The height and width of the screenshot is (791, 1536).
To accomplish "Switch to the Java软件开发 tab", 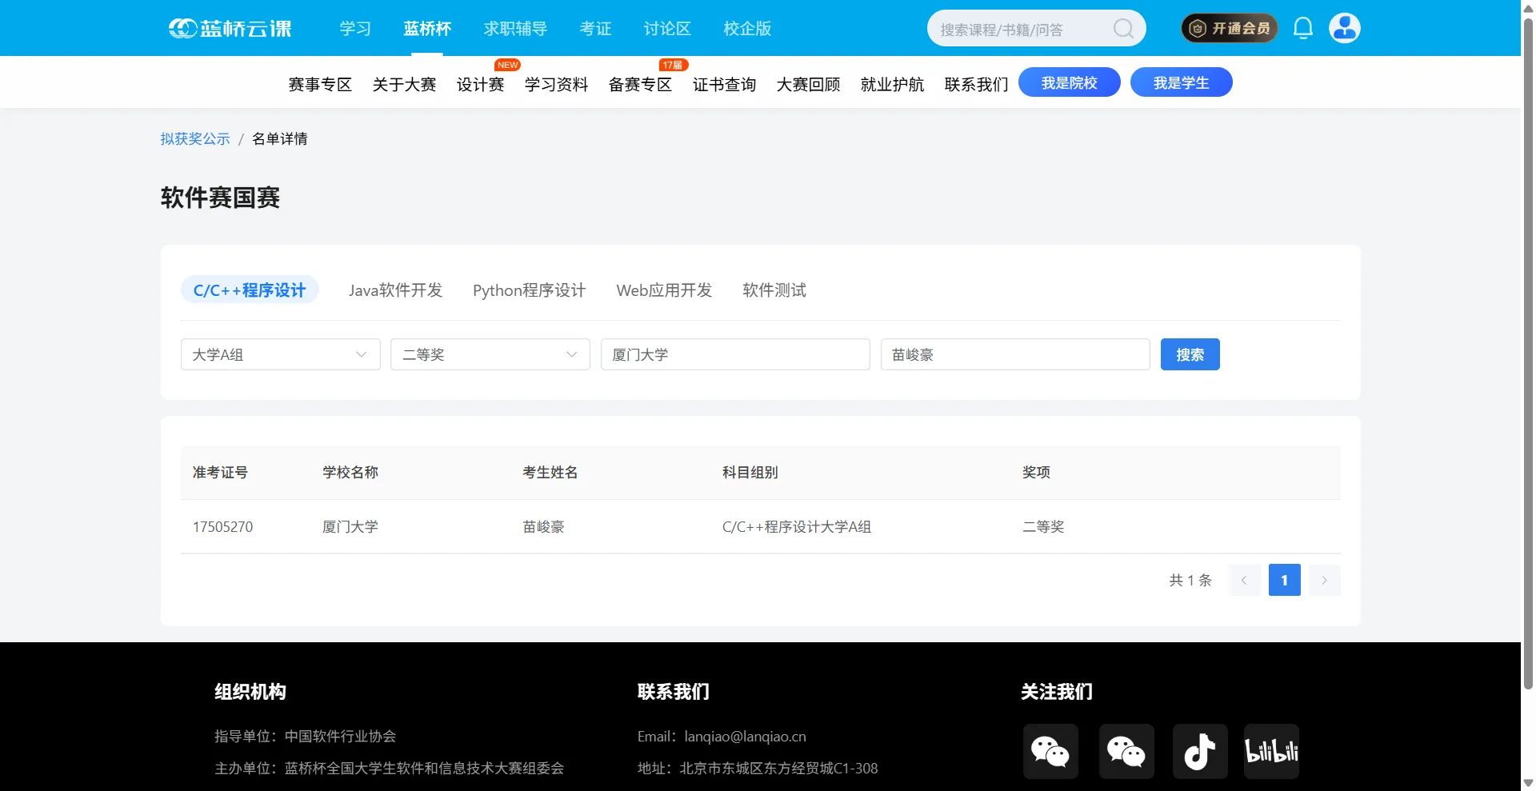I will coord(396,290).
